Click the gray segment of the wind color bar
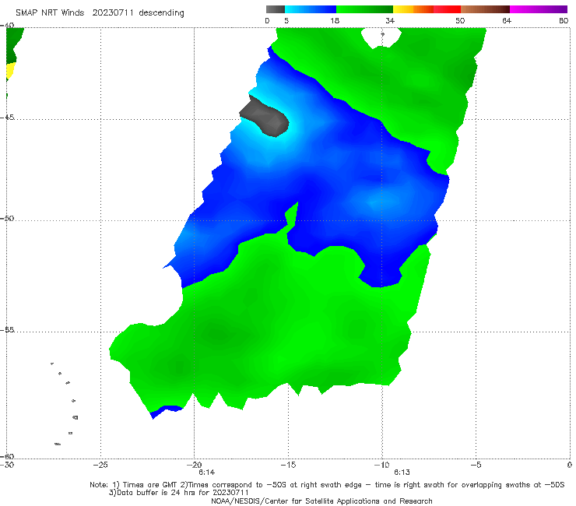Screen dimensions: 576x506 275,9
